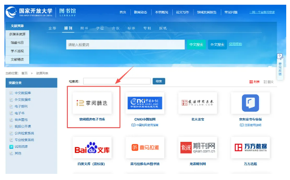The width and height of the screenshot is (290, 180).
Task: Open the 万方选题 title link
Action: click(x=250, y=164)
